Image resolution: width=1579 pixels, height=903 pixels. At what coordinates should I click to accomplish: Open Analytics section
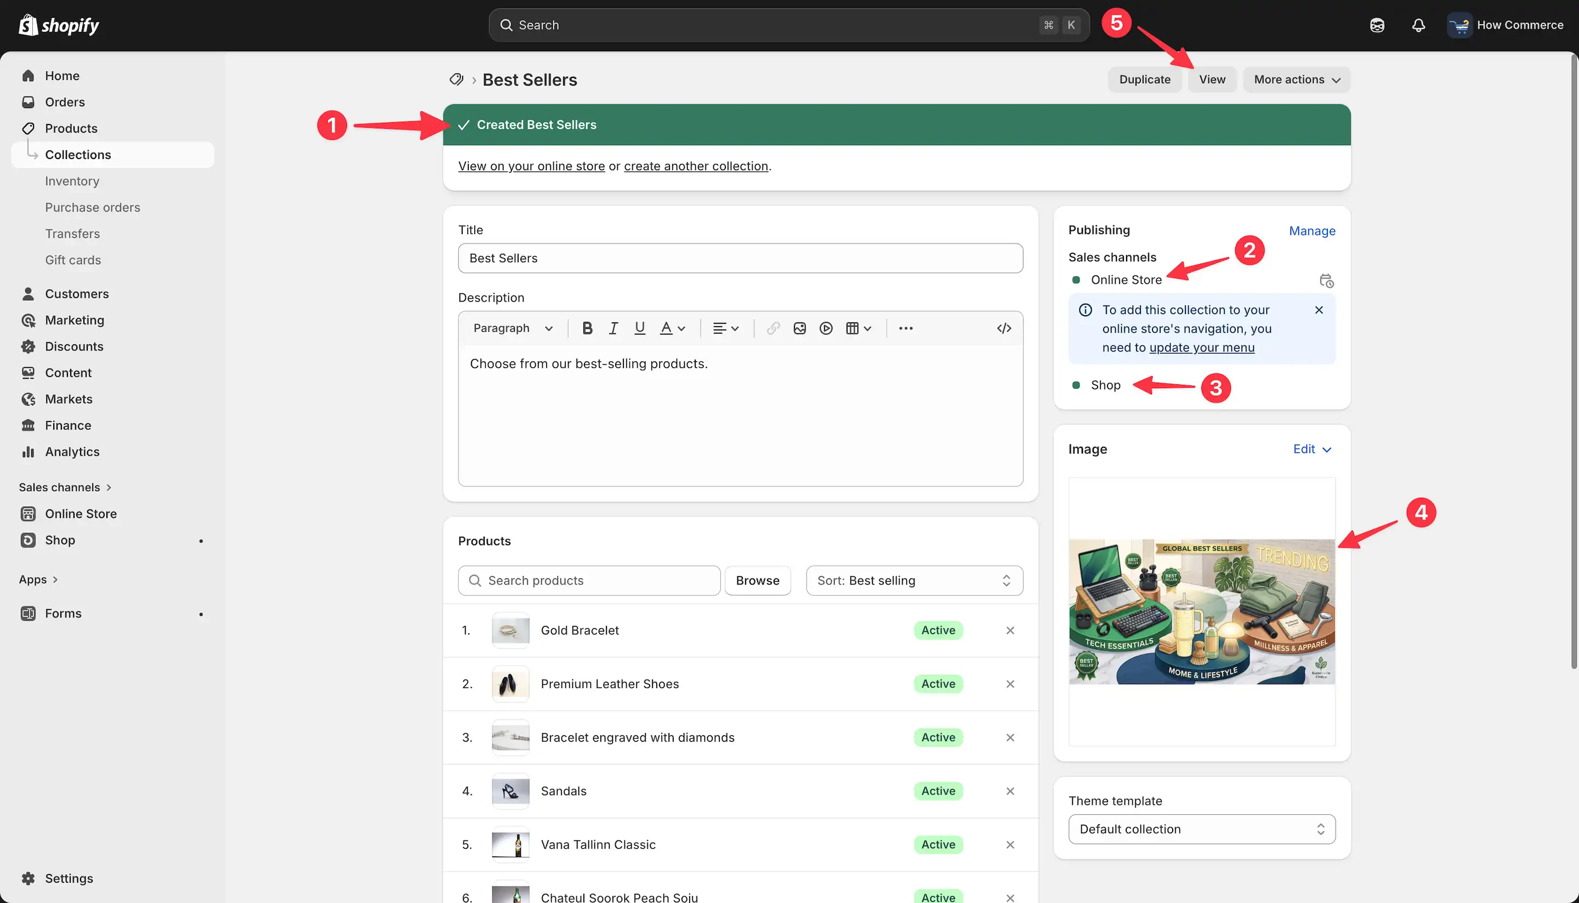112,452
